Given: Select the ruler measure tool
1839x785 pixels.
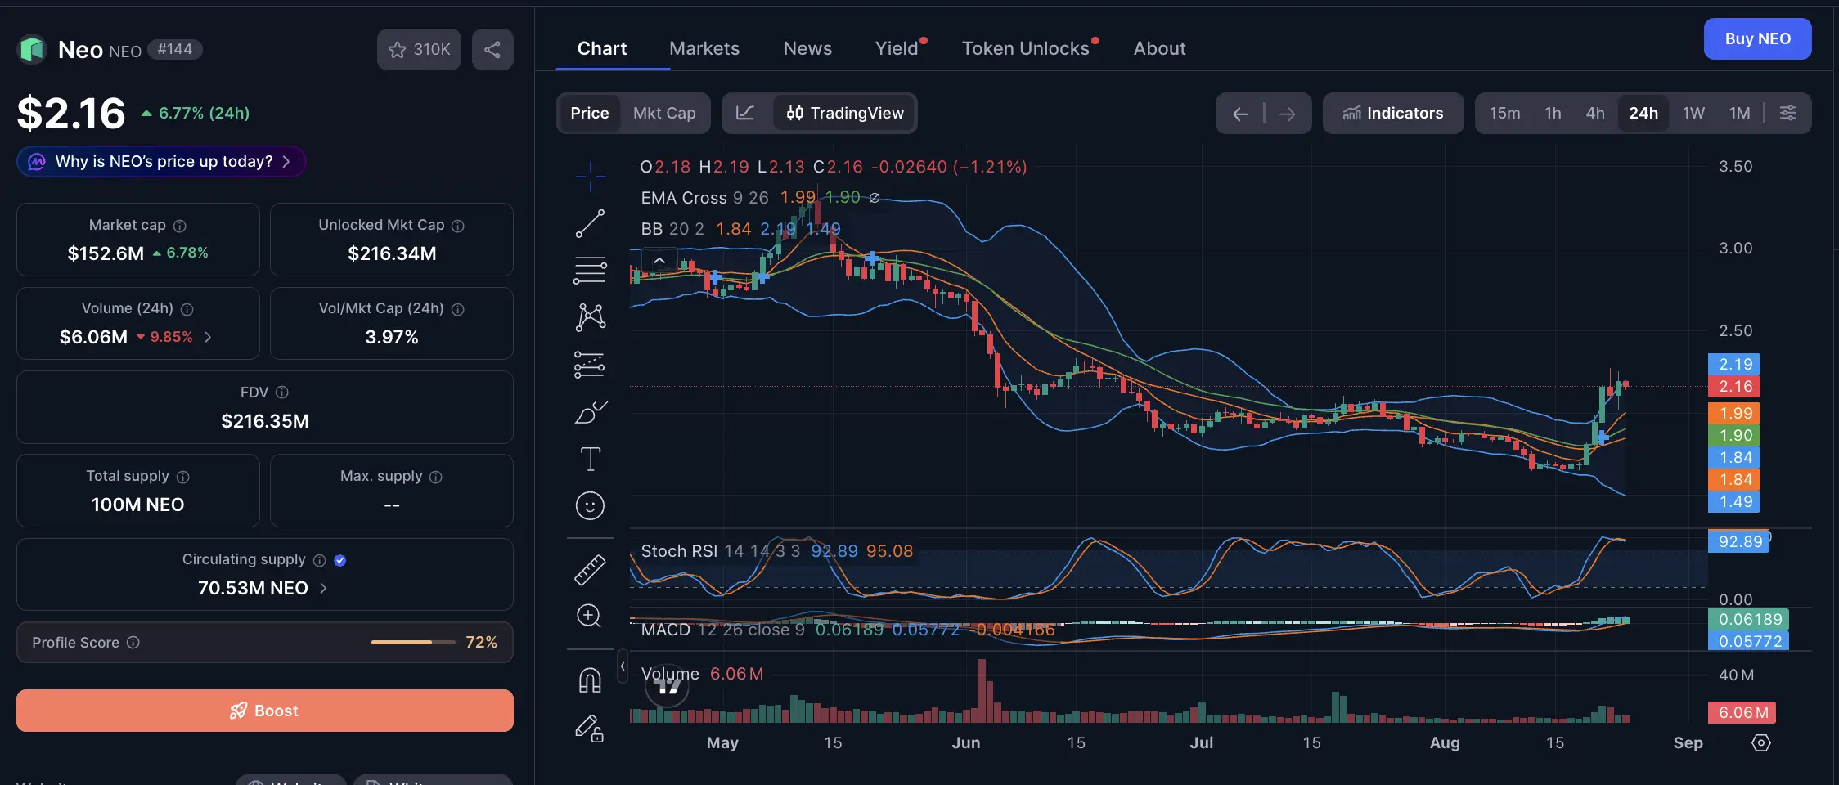Looking at the screenshot, I should point(590,570).
